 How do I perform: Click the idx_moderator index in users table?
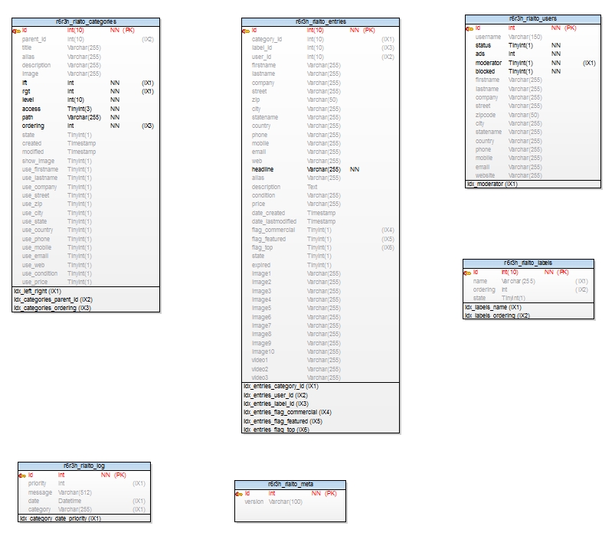click(x=491, y=184)
